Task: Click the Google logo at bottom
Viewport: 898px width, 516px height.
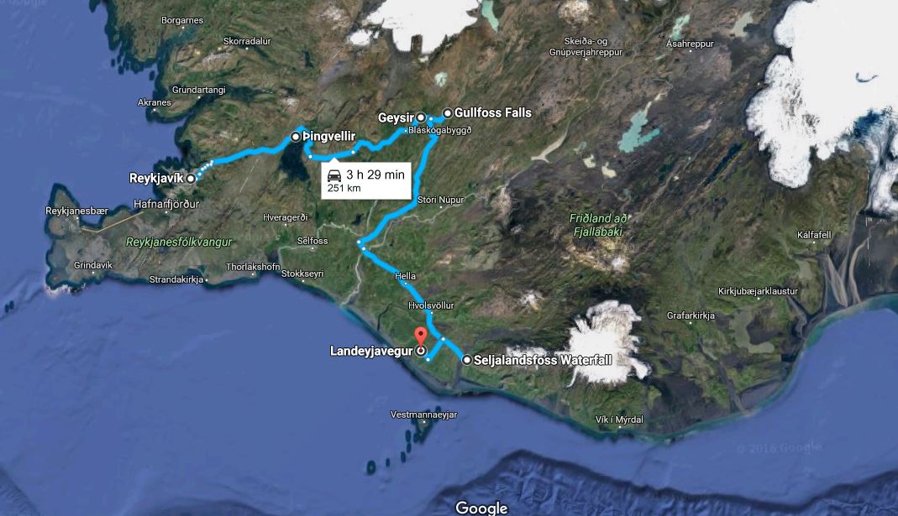Action: [x=481, y=508]
